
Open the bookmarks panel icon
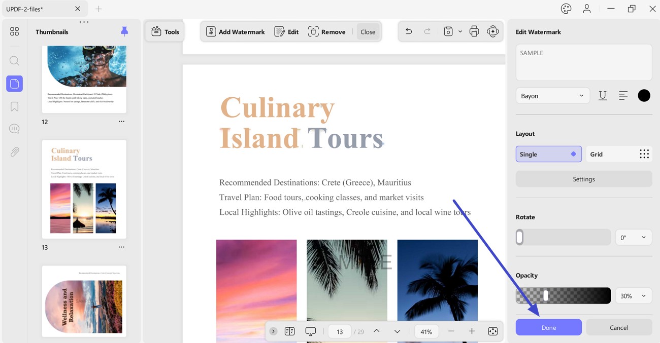pyautogui.click(x=14, y=106)
